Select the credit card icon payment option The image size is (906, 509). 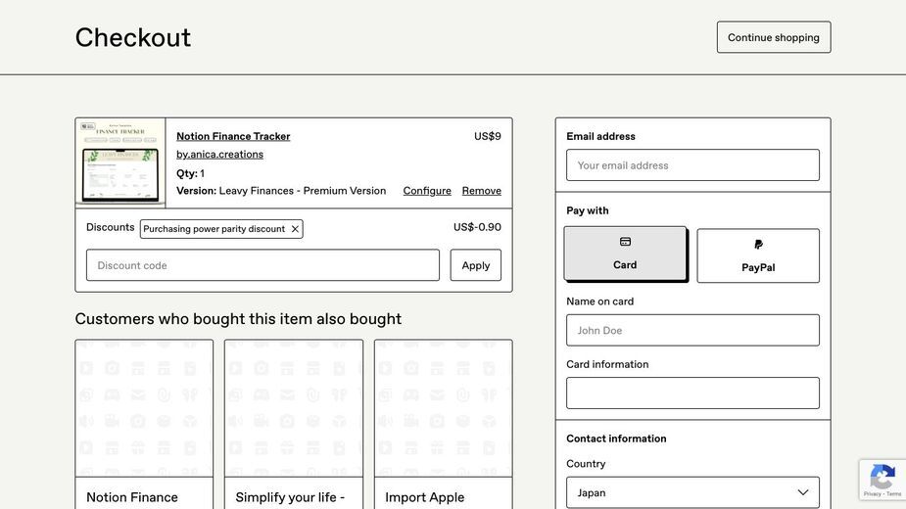click(x=625, y=254)
